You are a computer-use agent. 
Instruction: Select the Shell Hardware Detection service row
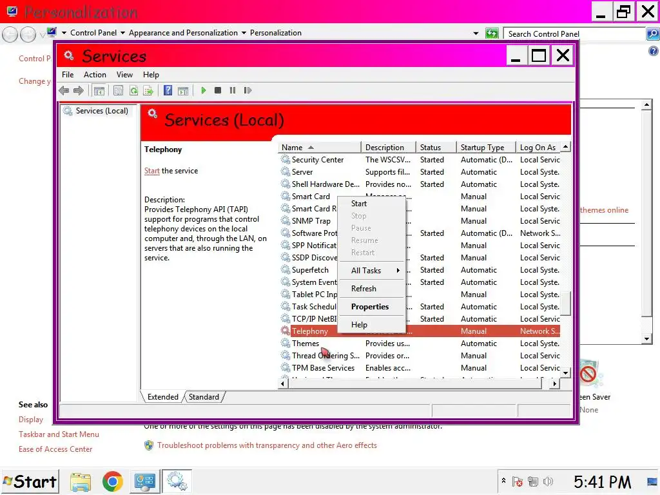[420, 184]
